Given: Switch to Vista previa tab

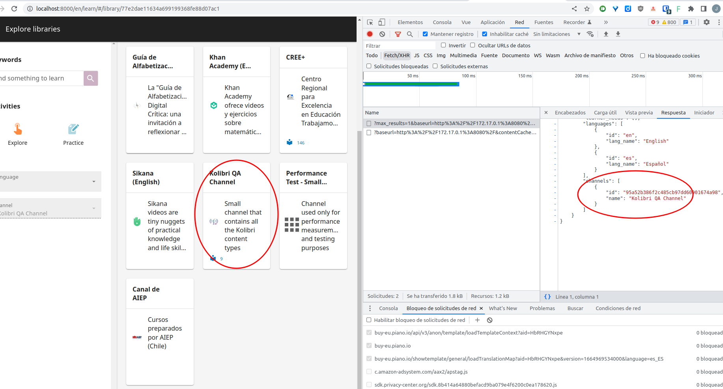Looking at the screenshot, I should click(x=639, y=113).
